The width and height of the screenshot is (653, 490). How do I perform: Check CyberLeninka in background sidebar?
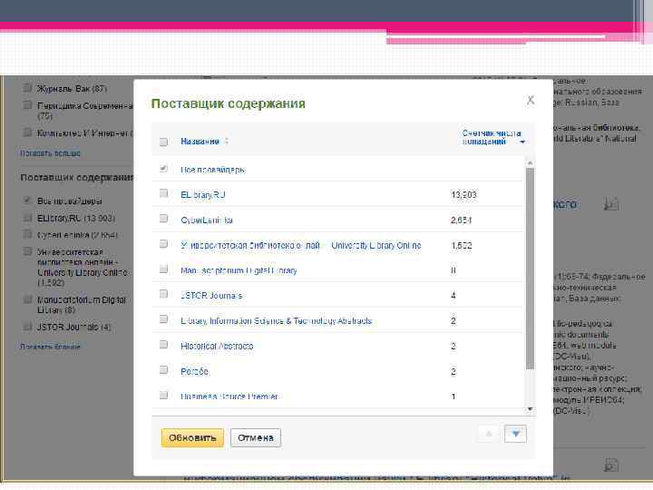27,234
